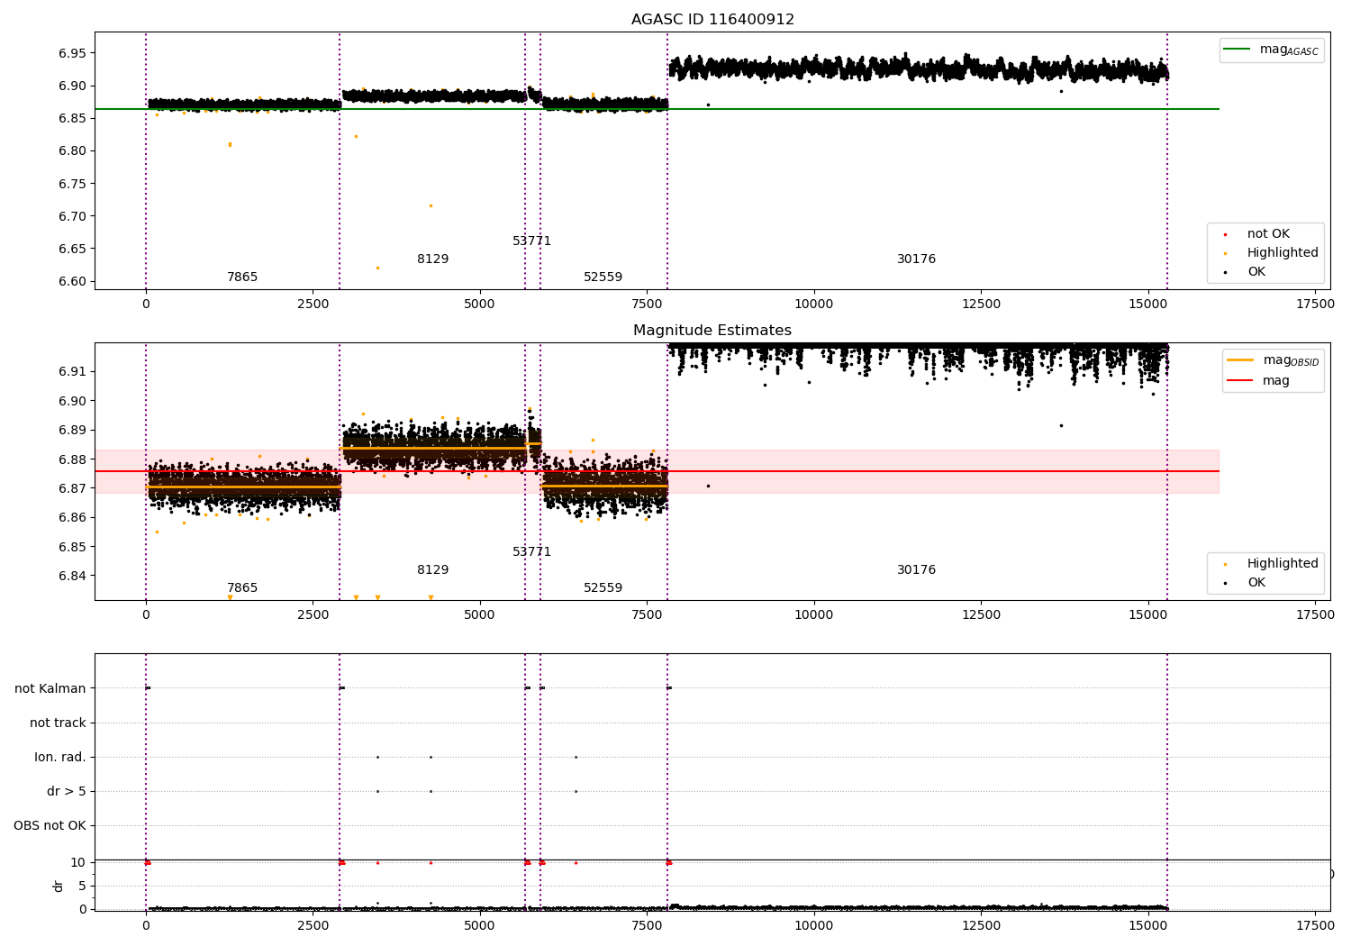1351x946 pixels.
Task: Click obsid label 8129 in the AGASC ID plot
Action: tap(433, 259)
